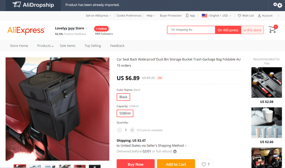Open the language and currency dropdown
Screen dimensions: 285x168
(x=216, y=16)
